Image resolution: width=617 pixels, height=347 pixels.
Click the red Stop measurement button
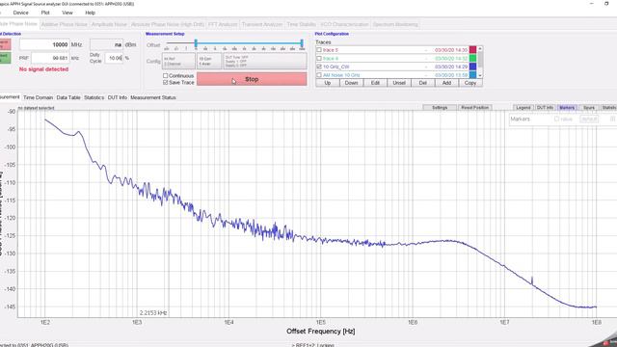252,79
